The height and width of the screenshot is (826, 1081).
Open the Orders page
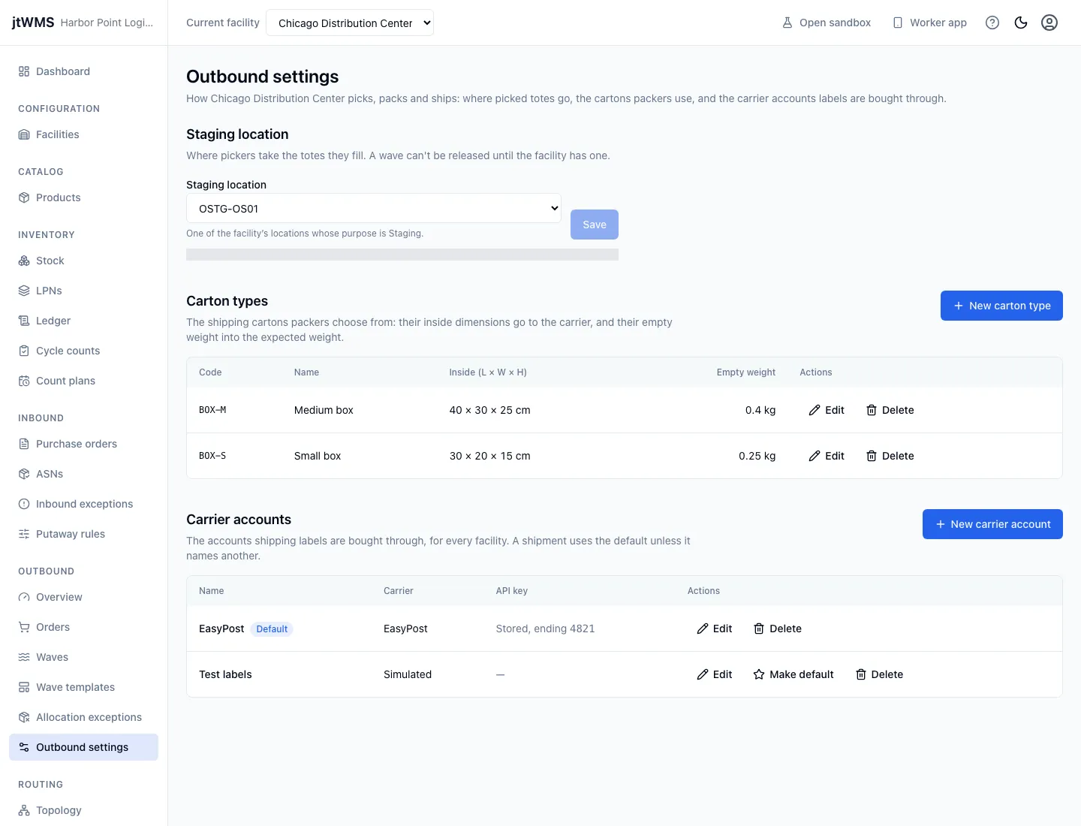[83, 627]
